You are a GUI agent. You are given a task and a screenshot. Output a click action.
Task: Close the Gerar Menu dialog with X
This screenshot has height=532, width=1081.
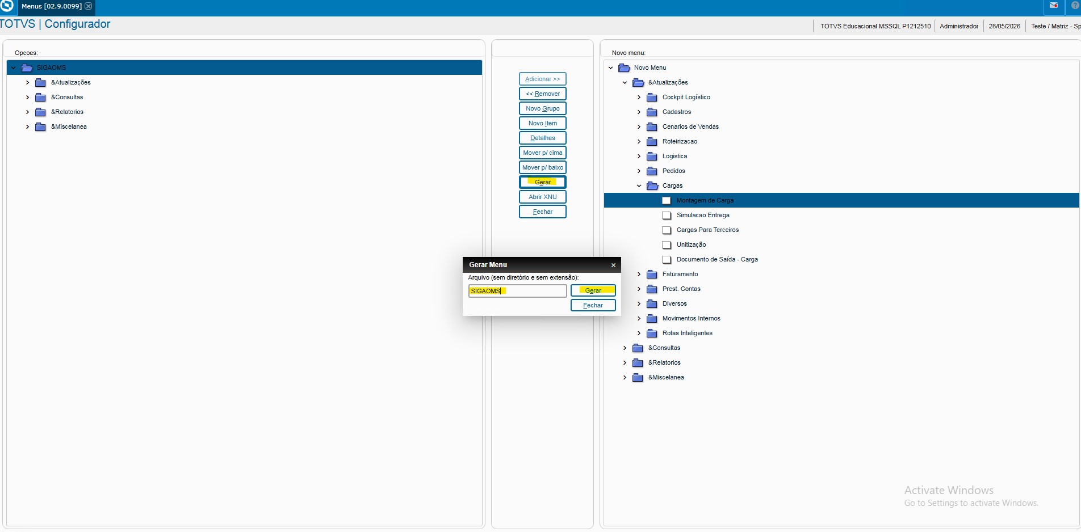tap(613, 265)
